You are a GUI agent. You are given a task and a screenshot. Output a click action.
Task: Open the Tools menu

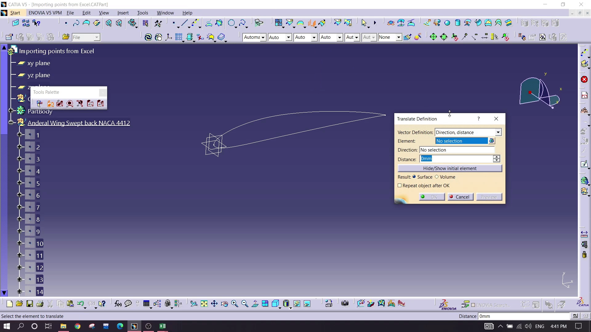(x=143, y=13)
